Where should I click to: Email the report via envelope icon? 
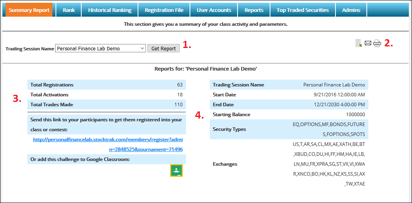point(368,43)
